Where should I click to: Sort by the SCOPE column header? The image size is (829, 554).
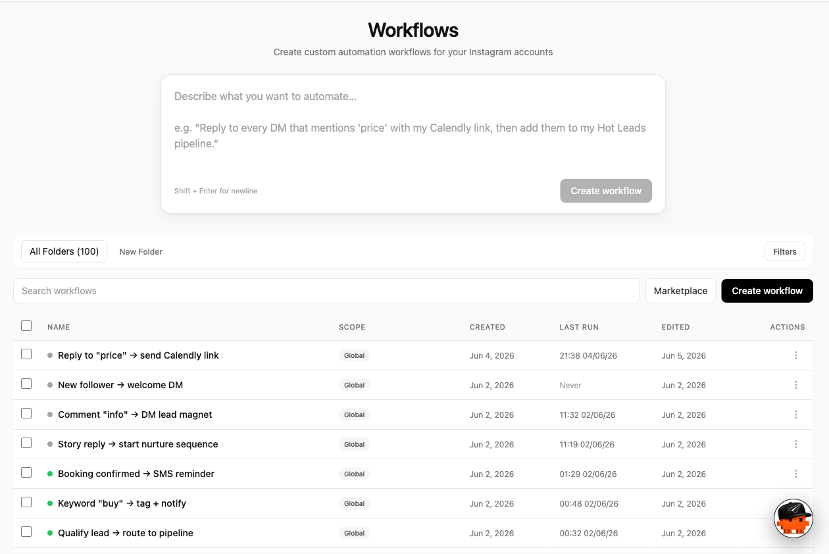coord(352,327)
